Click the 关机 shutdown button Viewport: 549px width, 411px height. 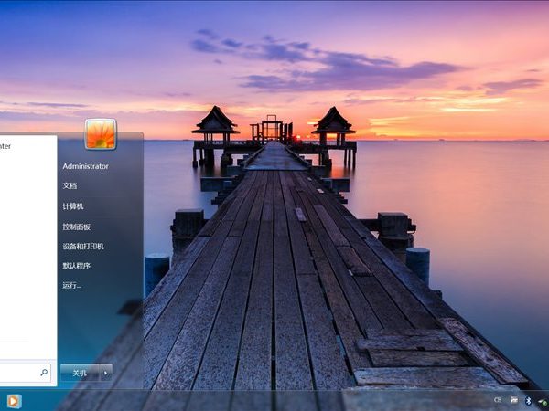(80, 373)
